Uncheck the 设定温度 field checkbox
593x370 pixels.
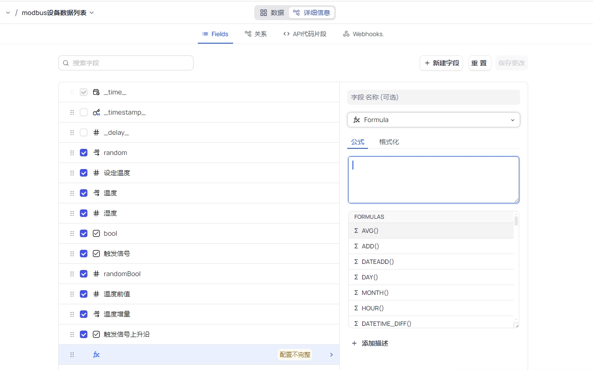(84, 173)
